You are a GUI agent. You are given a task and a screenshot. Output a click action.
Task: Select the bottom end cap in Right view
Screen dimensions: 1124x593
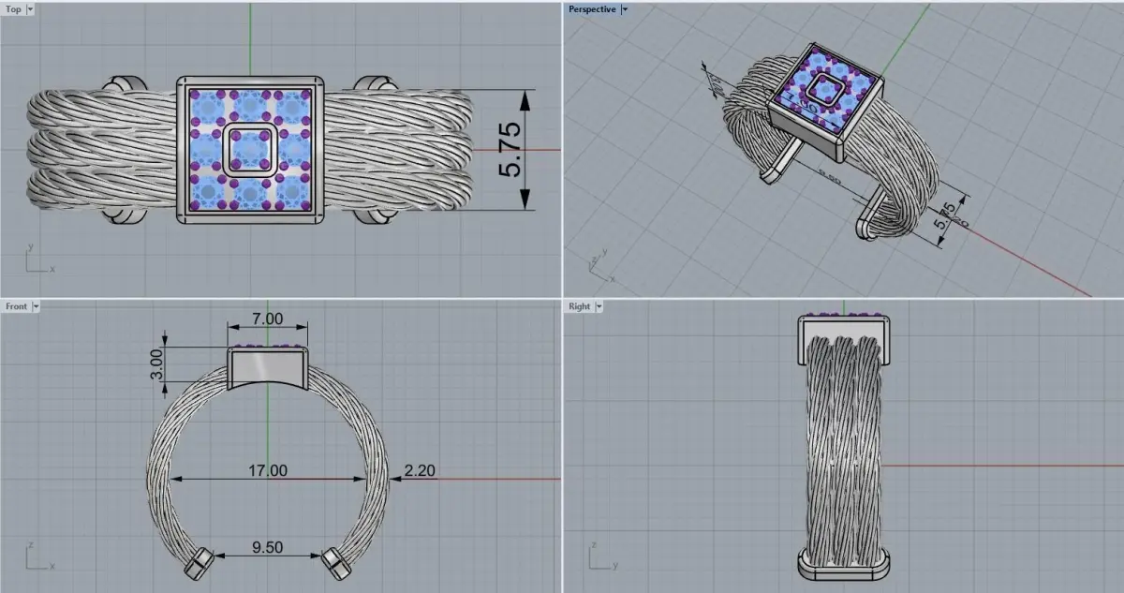pos(843,564)
